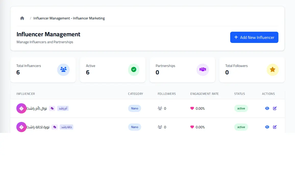Open Influencer Management breadcrumb link
Image resolution: width=295 pixels, height=184 pixels.
click(x=69, y=18)
